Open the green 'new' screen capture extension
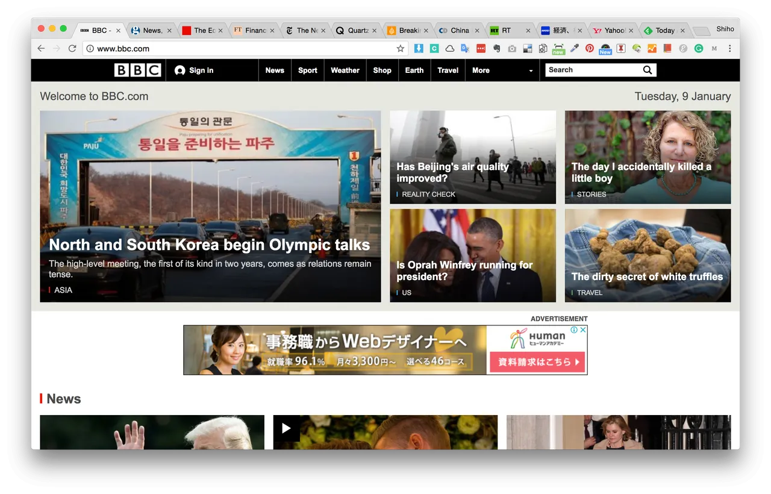Image resolution: width=771 pixels, height=494 pixels. [558, 49]
